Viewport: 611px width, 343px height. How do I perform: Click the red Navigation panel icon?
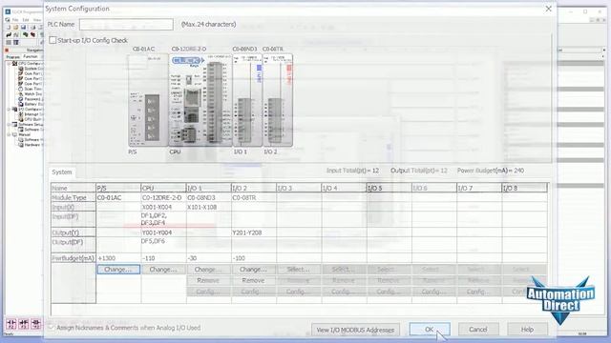(x=7, y=50)
